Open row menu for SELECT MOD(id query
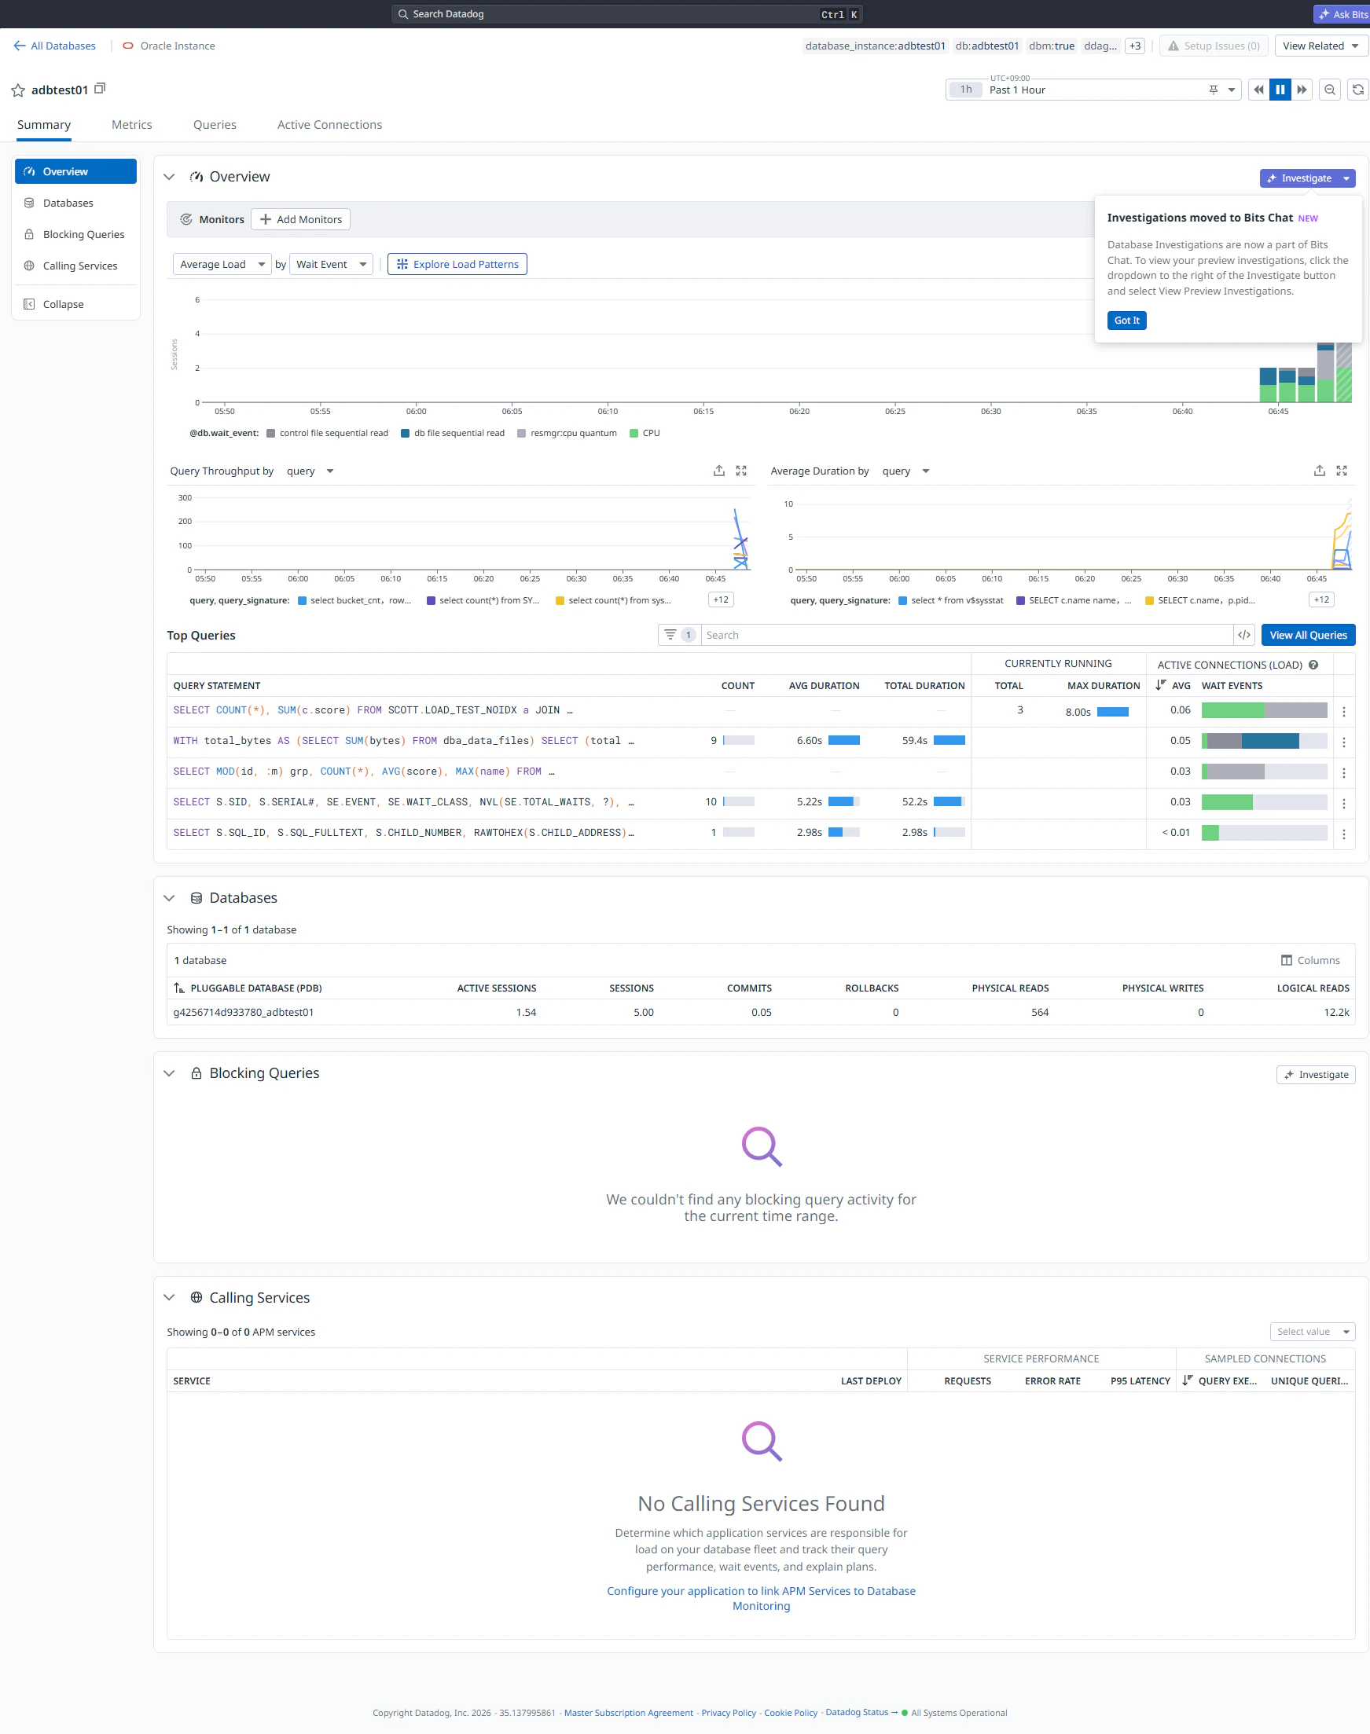Image resolution: width=1370 pixels, height=1734 pixels. click(1344, 773)
